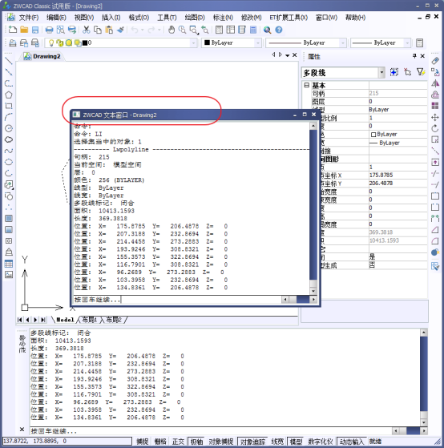
Task: Open the ByLayer color dropdown
Action: click(232, 42)
